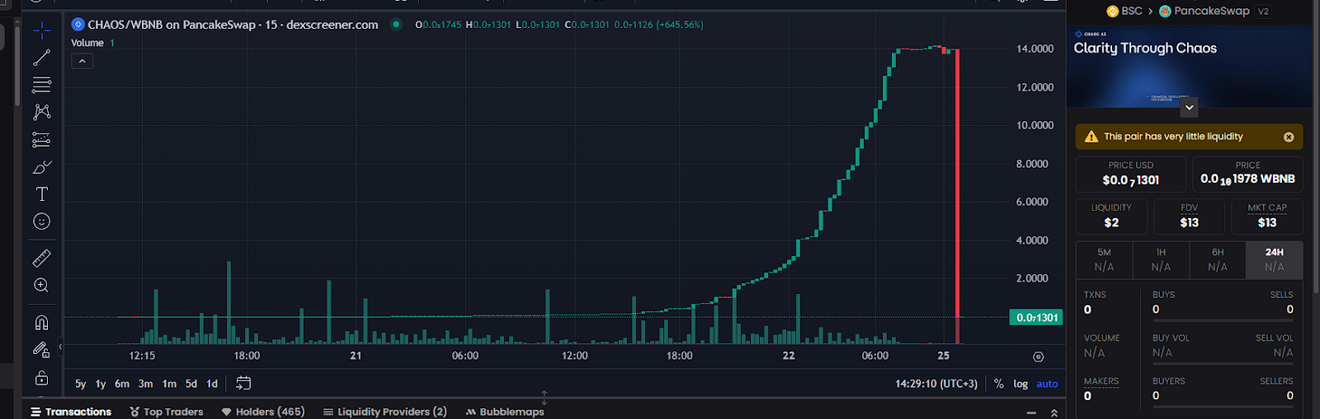
Task: Dismiss the low liquidity warning
Action: (1289, 137)
